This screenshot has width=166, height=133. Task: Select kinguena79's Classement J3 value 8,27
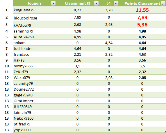pos(78,10)
